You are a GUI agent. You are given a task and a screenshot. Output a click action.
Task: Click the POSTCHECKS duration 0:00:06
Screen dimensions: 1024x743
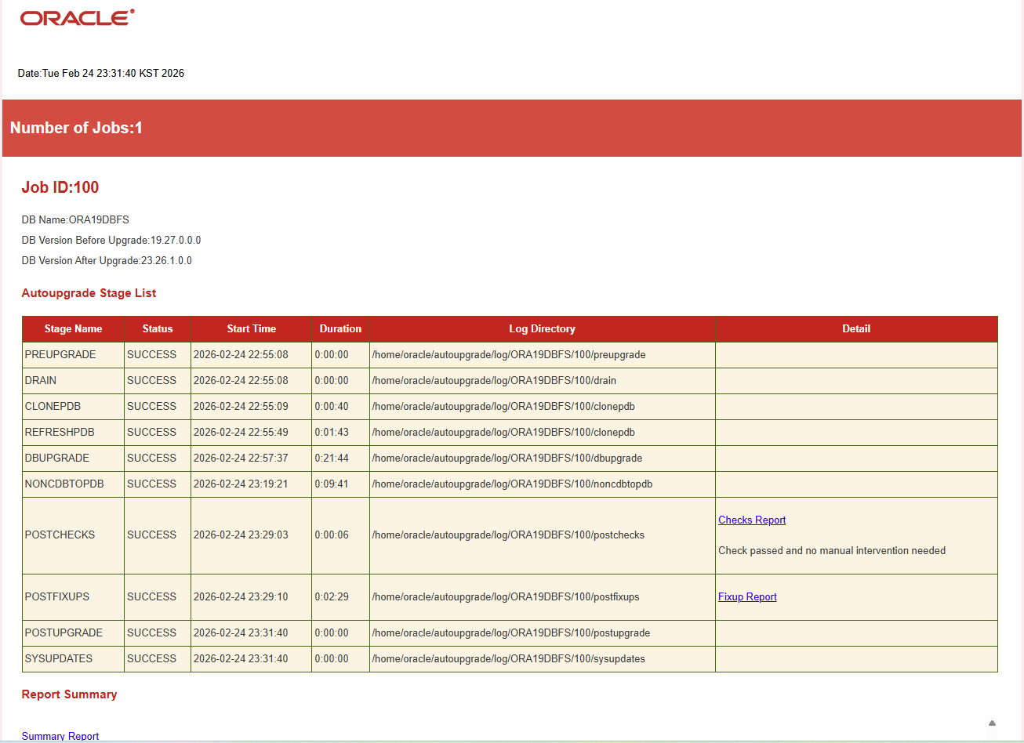point(332,535)
